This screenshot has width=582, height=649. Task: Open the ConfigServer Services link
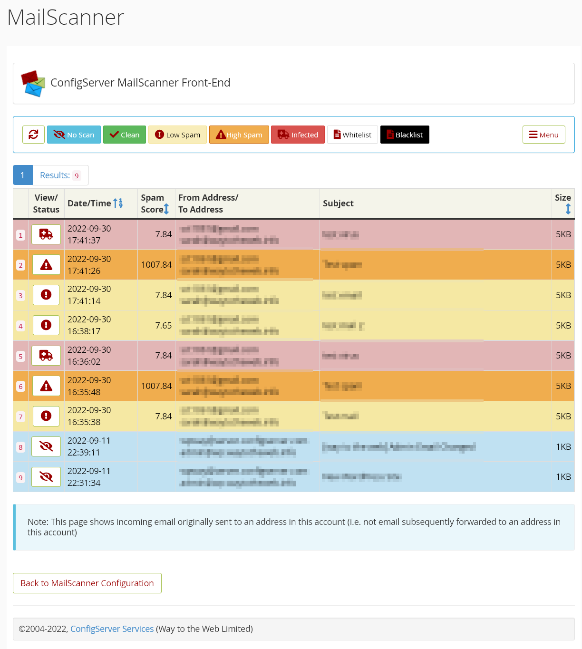[112, 629]
